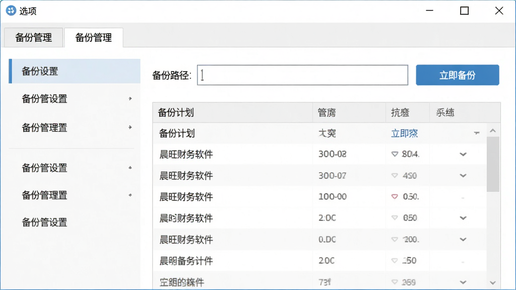The width and height of the screenshot is (516, 290).
Task: Open the highlighted 备份设置 sidebar item
Action: point(75,71)
